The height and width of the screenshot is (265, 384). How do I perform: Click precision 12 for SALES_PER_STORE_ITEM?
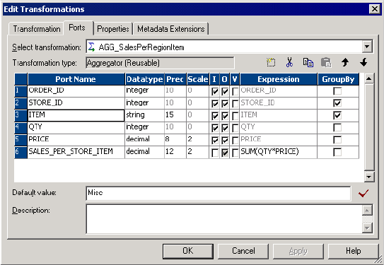[x=175, y=152]
